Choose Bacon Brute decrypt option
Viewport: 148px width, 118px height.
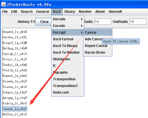[98, 52]
